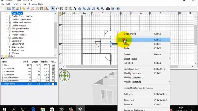Toggle visibility checkbox for Door row
The width and height of the screenshot is (198, 111).
[x=53, y=65]
